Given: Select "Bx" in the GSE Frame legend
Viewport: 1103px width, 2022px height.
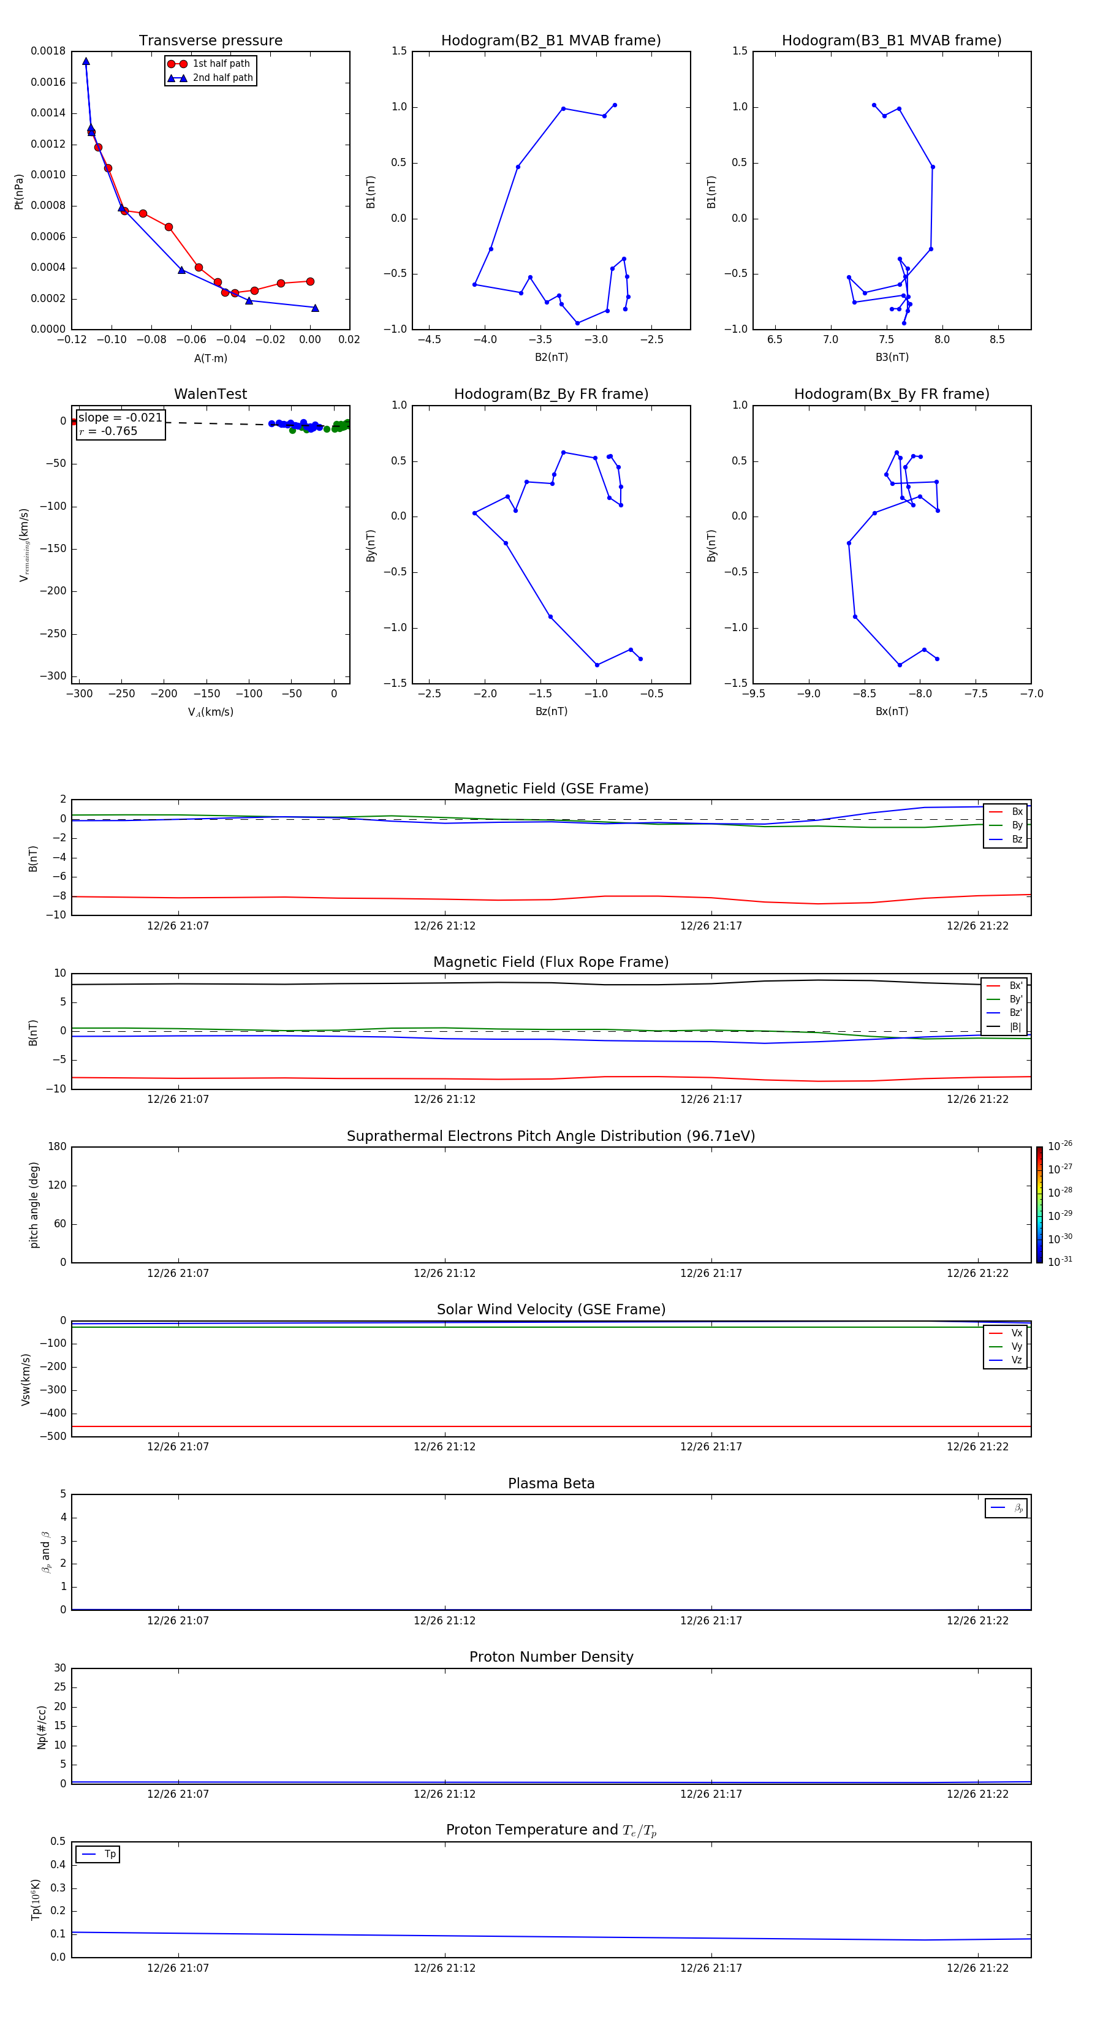Looking at the screenshot, I should click(x=1006, y=812).
